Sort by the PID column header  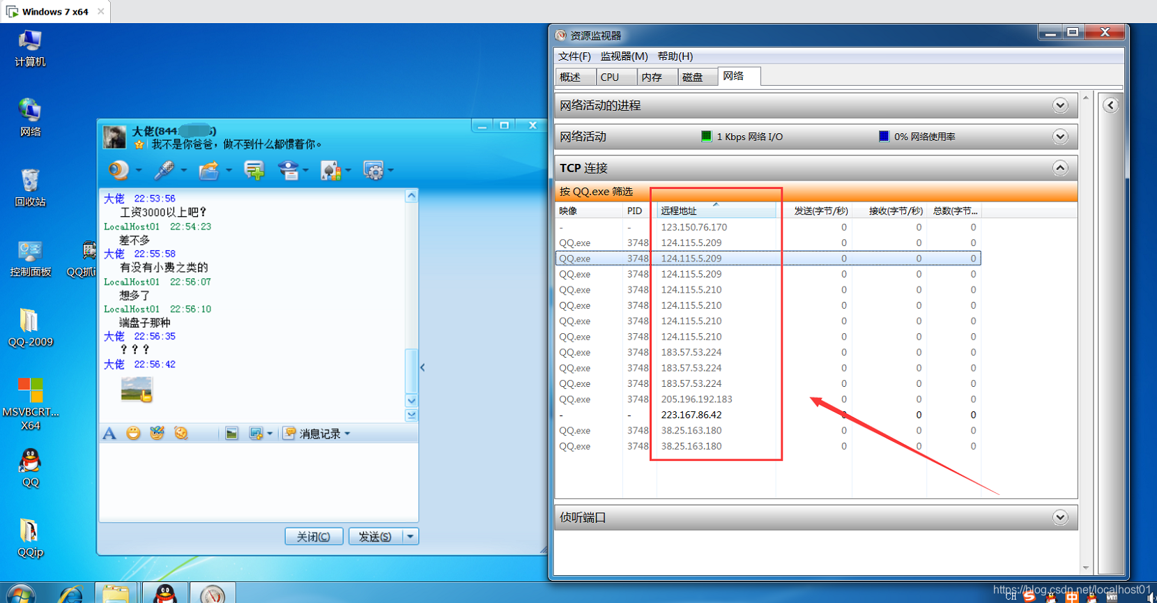[638, 211]
